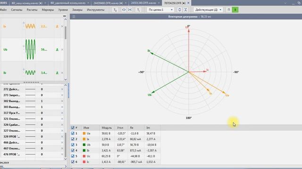Click the analog signals list up arrow
This screenshot has height=169, width=302.
66,19
